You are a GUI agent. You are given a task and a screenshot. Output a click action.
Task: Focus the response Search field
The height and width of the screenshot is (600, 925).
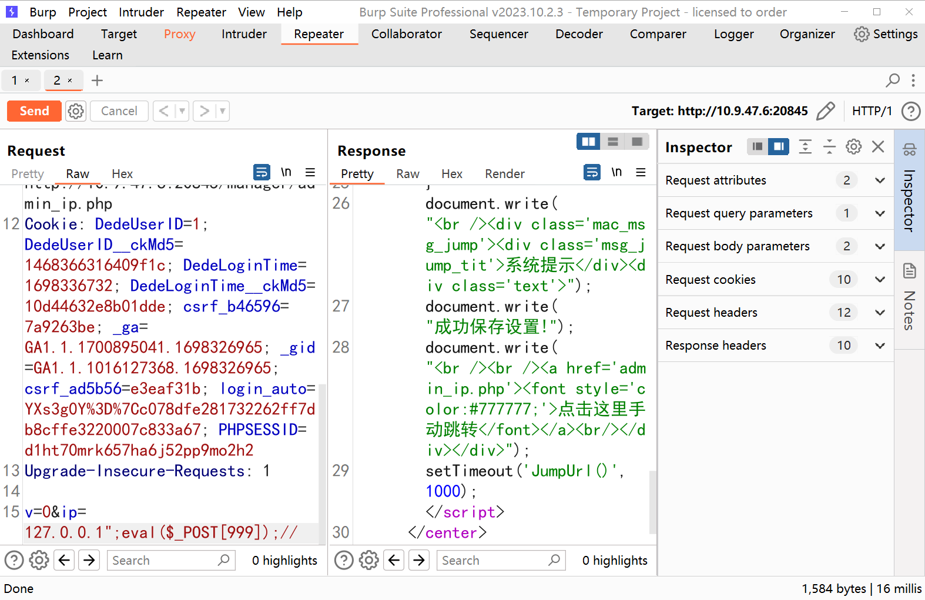click(501, 560)
